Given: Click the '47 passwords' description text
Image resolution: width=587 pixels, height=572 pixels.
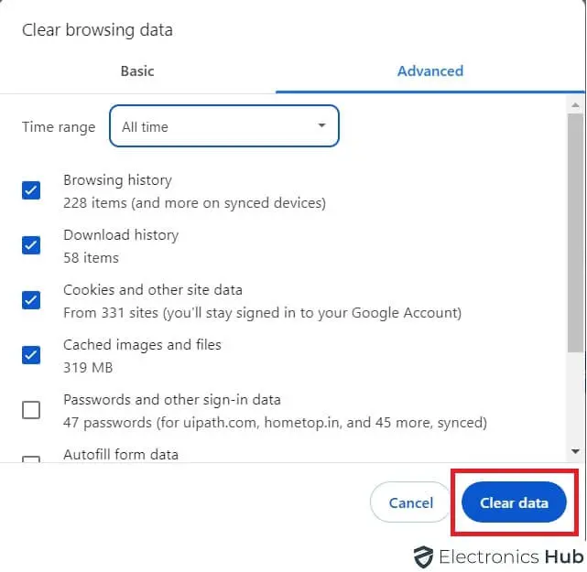Looking at the screenshot, I should pos(275,423).
